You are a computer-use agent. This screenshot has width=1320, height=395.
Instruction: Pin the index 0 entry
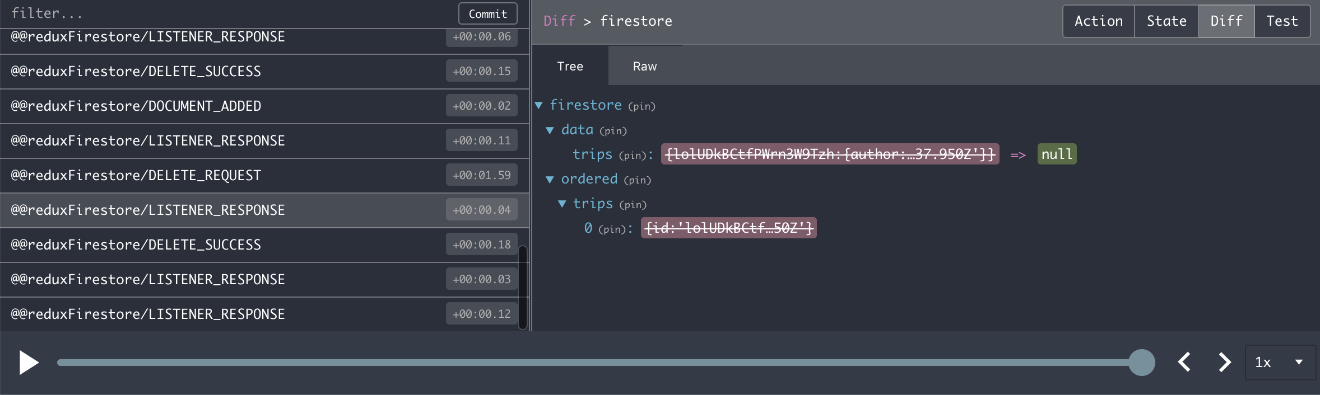click(x=612, y=229)
